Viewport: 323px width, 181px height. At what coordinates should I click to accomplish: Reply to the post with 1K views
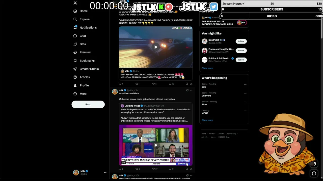(x=121, y=169)
